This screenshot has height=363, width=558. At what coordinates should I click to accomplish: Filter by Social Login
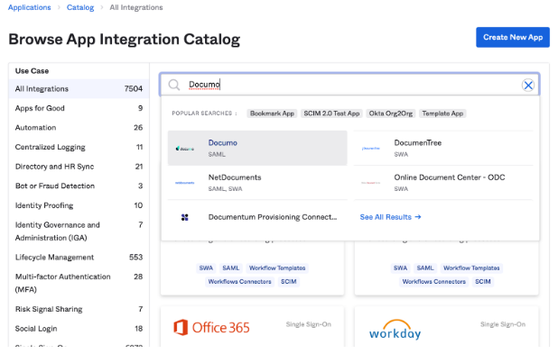tap(79, 329)
